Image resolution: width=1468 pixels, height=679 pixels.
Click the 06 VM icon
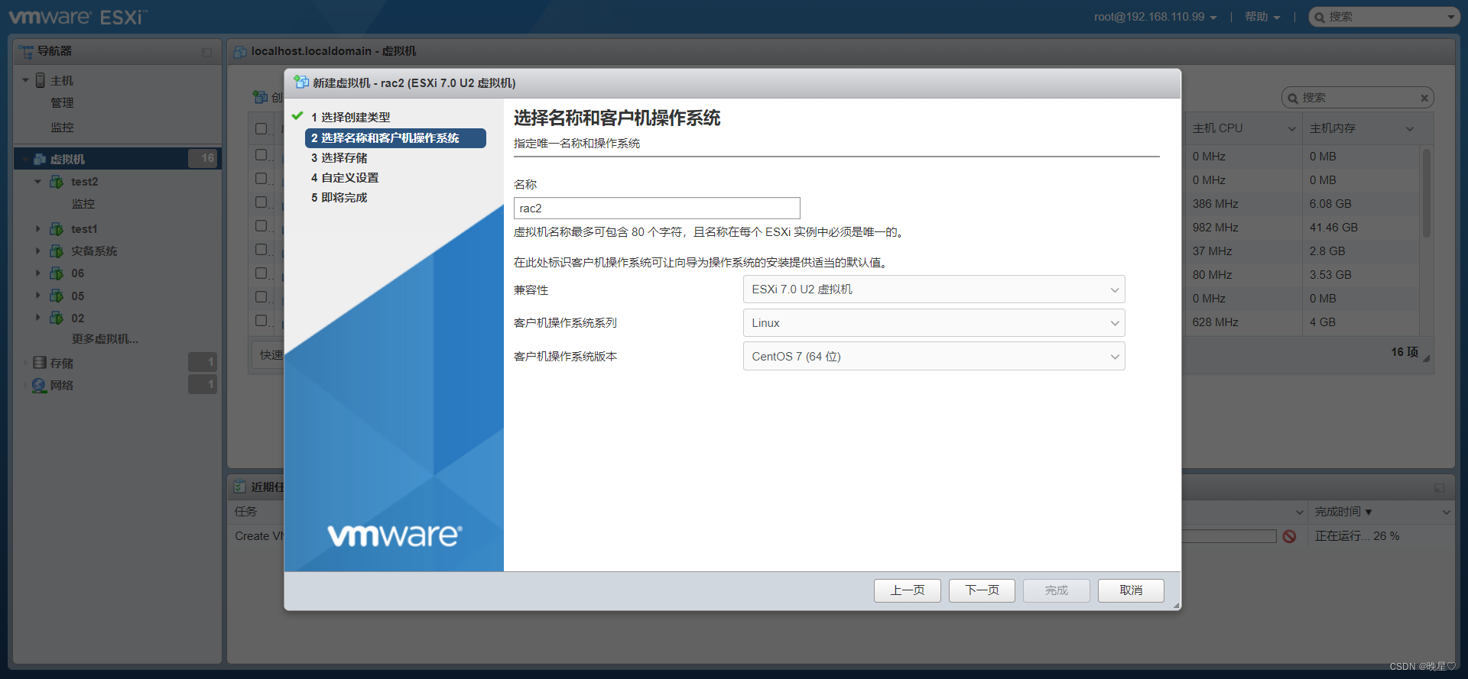coord(57,273)
